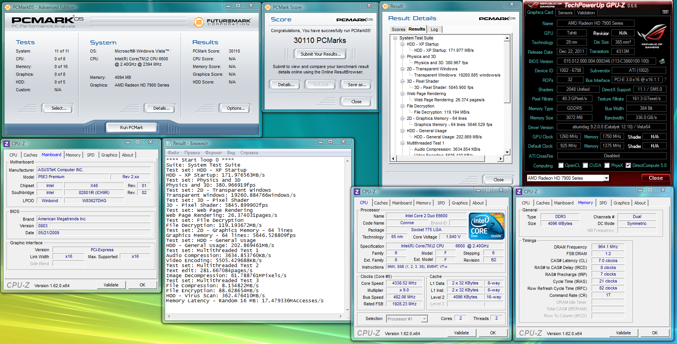
Task: Collapse the Multithreaded Test 1 node
Action: click(403, 143)
